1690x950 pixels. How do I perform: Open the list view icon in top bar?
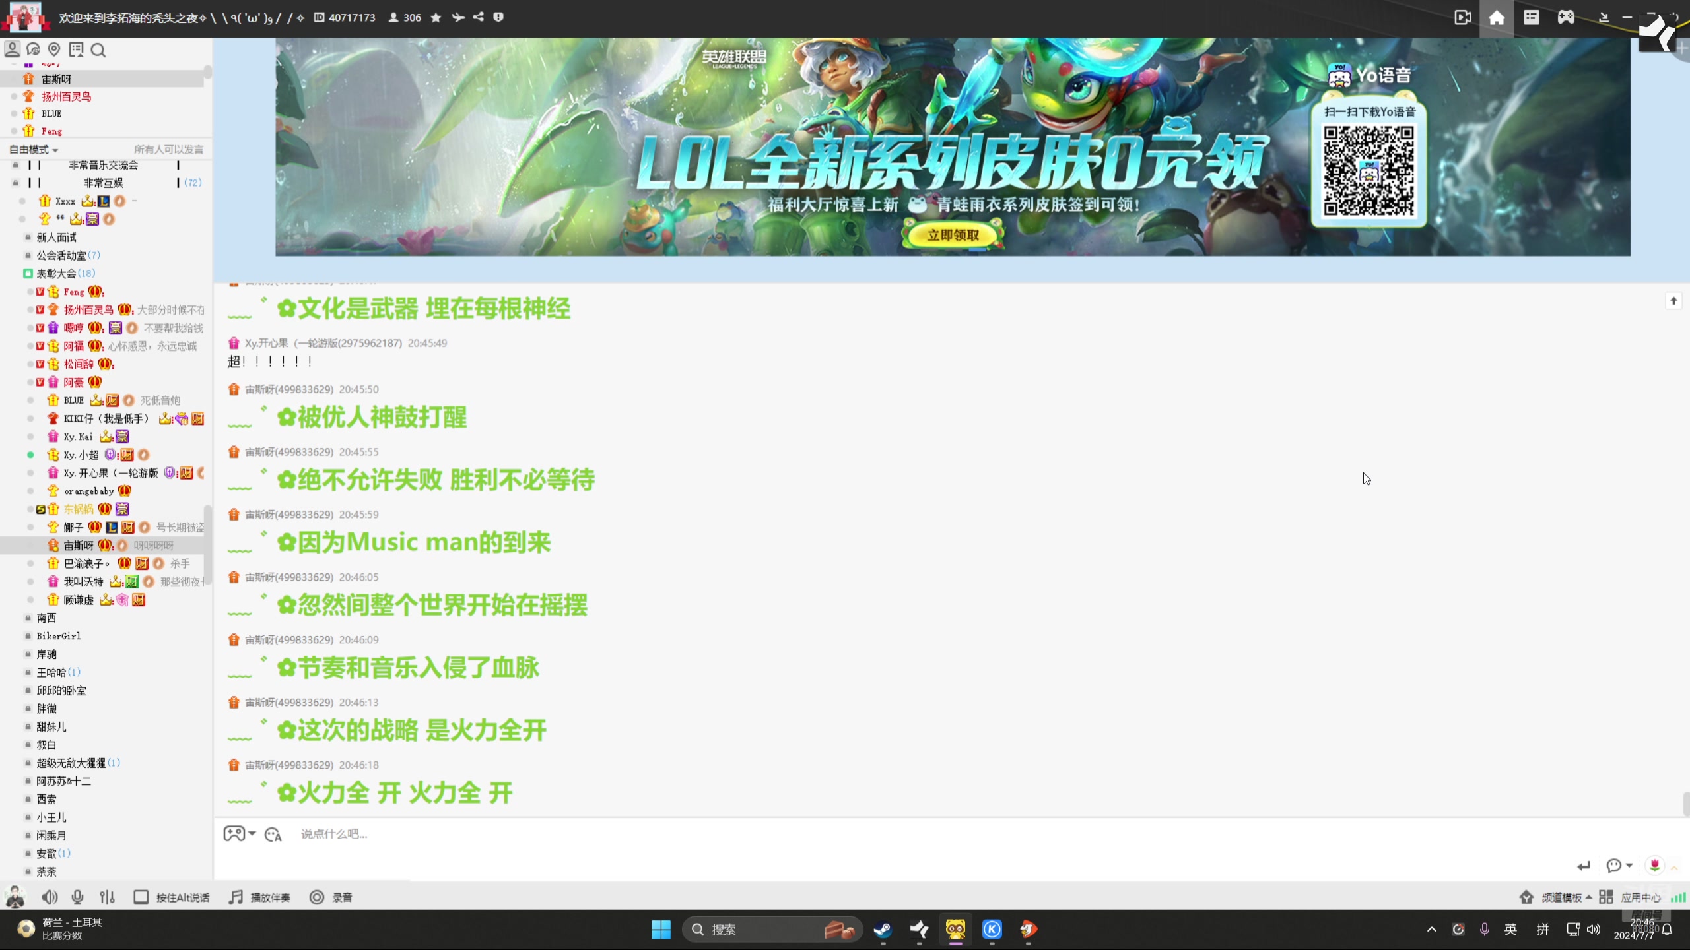tap(1532, 17)
